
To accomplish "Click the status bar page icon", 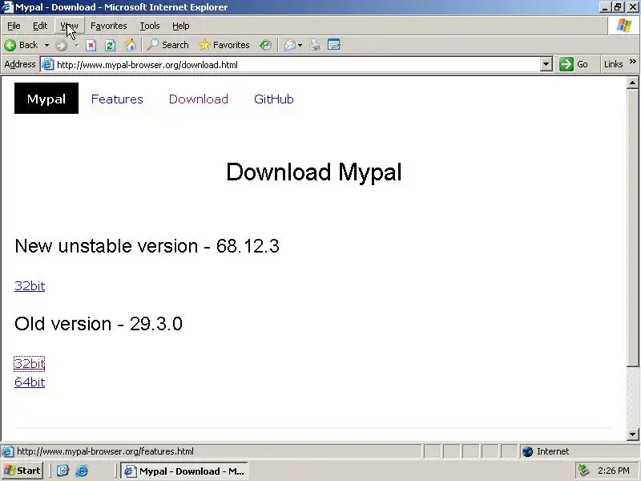I will tap(7, 451).
